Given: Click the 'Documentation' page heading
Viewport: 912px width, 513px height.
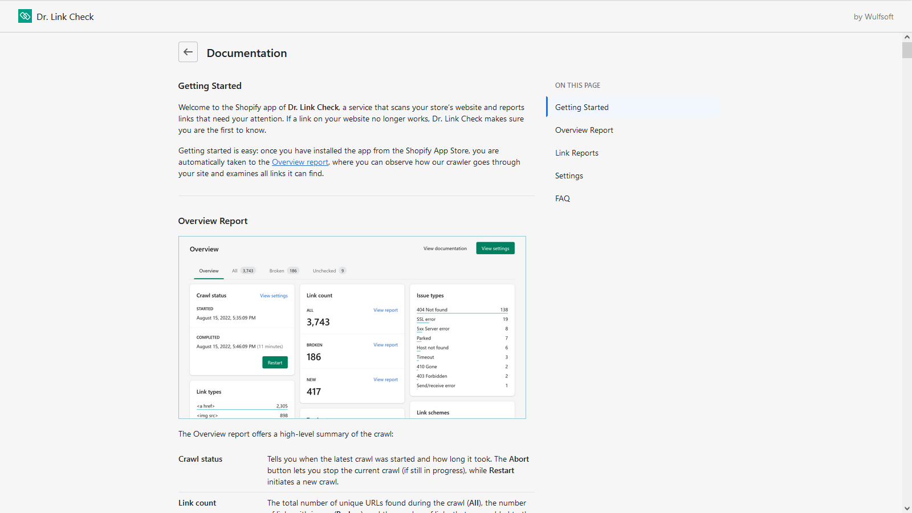Looking at the screenshot, I should (x=247, y=53).
